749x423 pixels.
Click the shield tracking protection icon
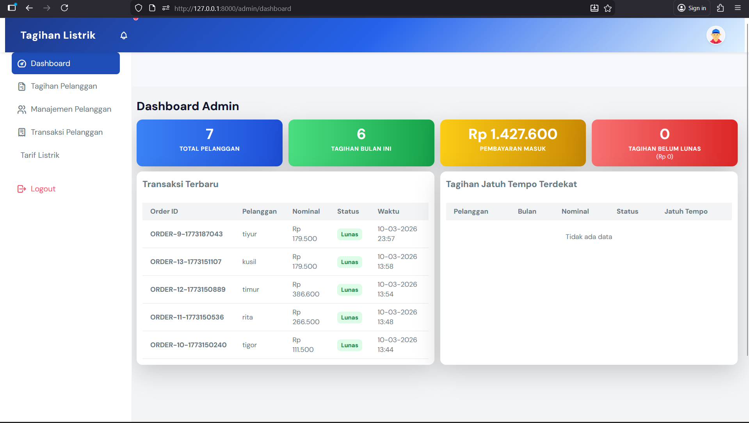(x=139, y=8)
